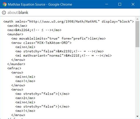
Task: Click the Chrome logo icon in title bar
Action: point(4,4)
